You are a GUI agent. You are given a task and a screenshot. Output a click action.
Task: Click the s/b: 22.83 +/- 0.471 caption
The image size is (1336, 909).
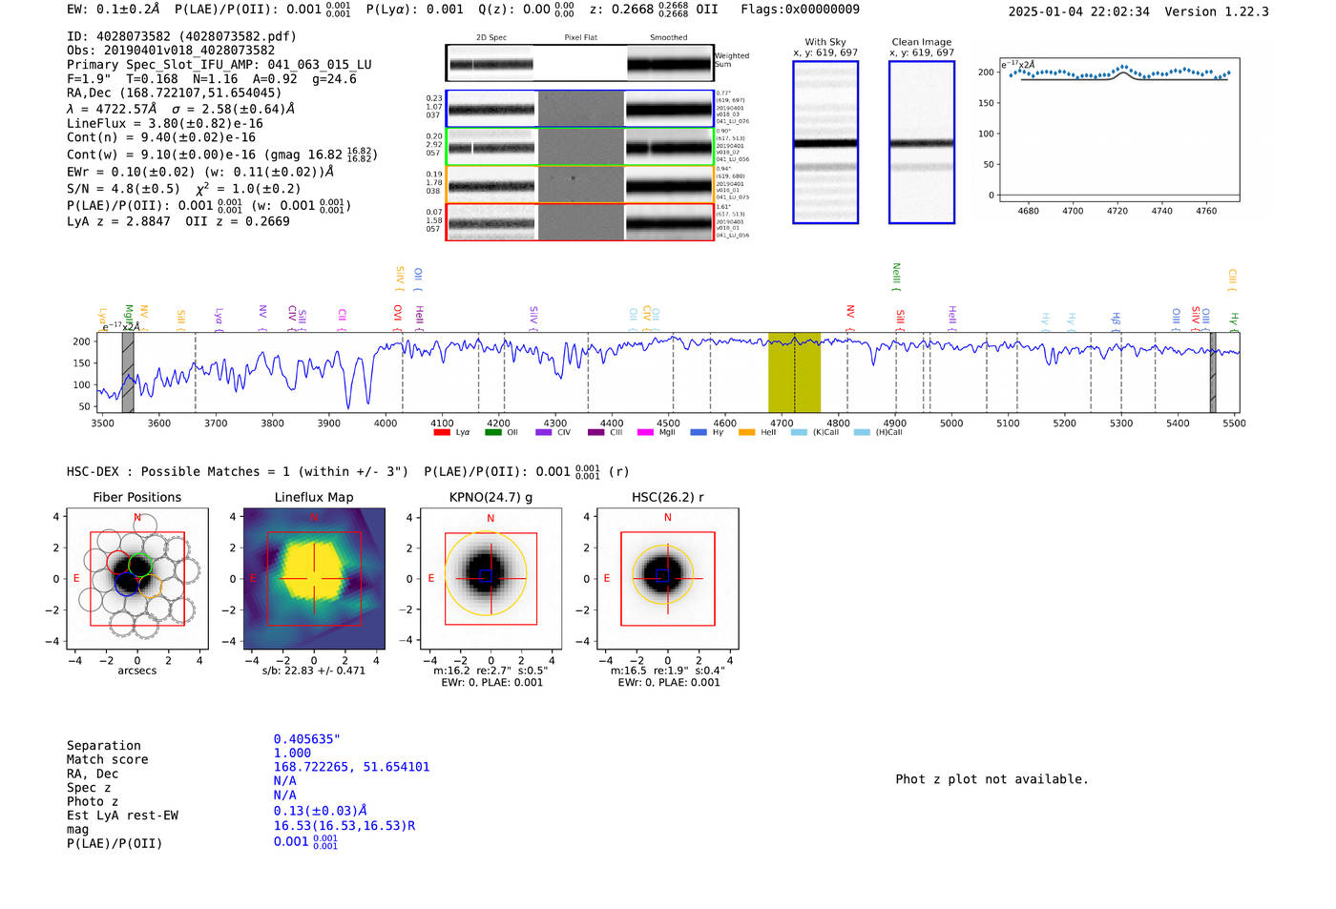[314, 671]
